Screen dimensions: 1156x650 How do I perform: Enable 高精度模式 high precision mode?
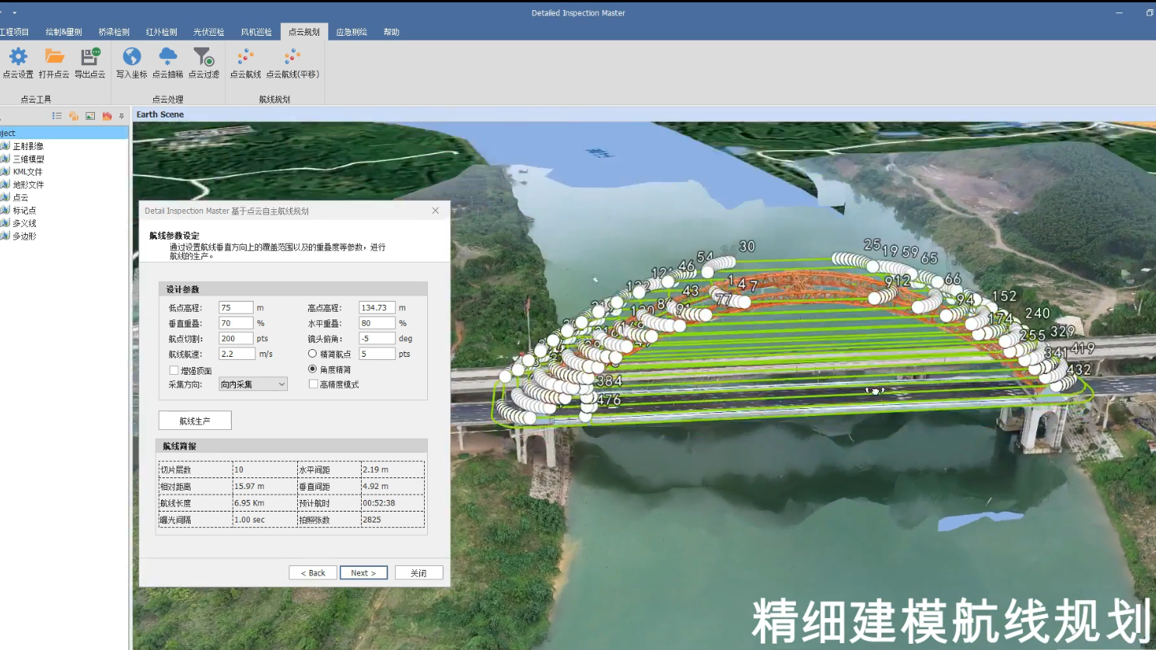pos(313,383)
